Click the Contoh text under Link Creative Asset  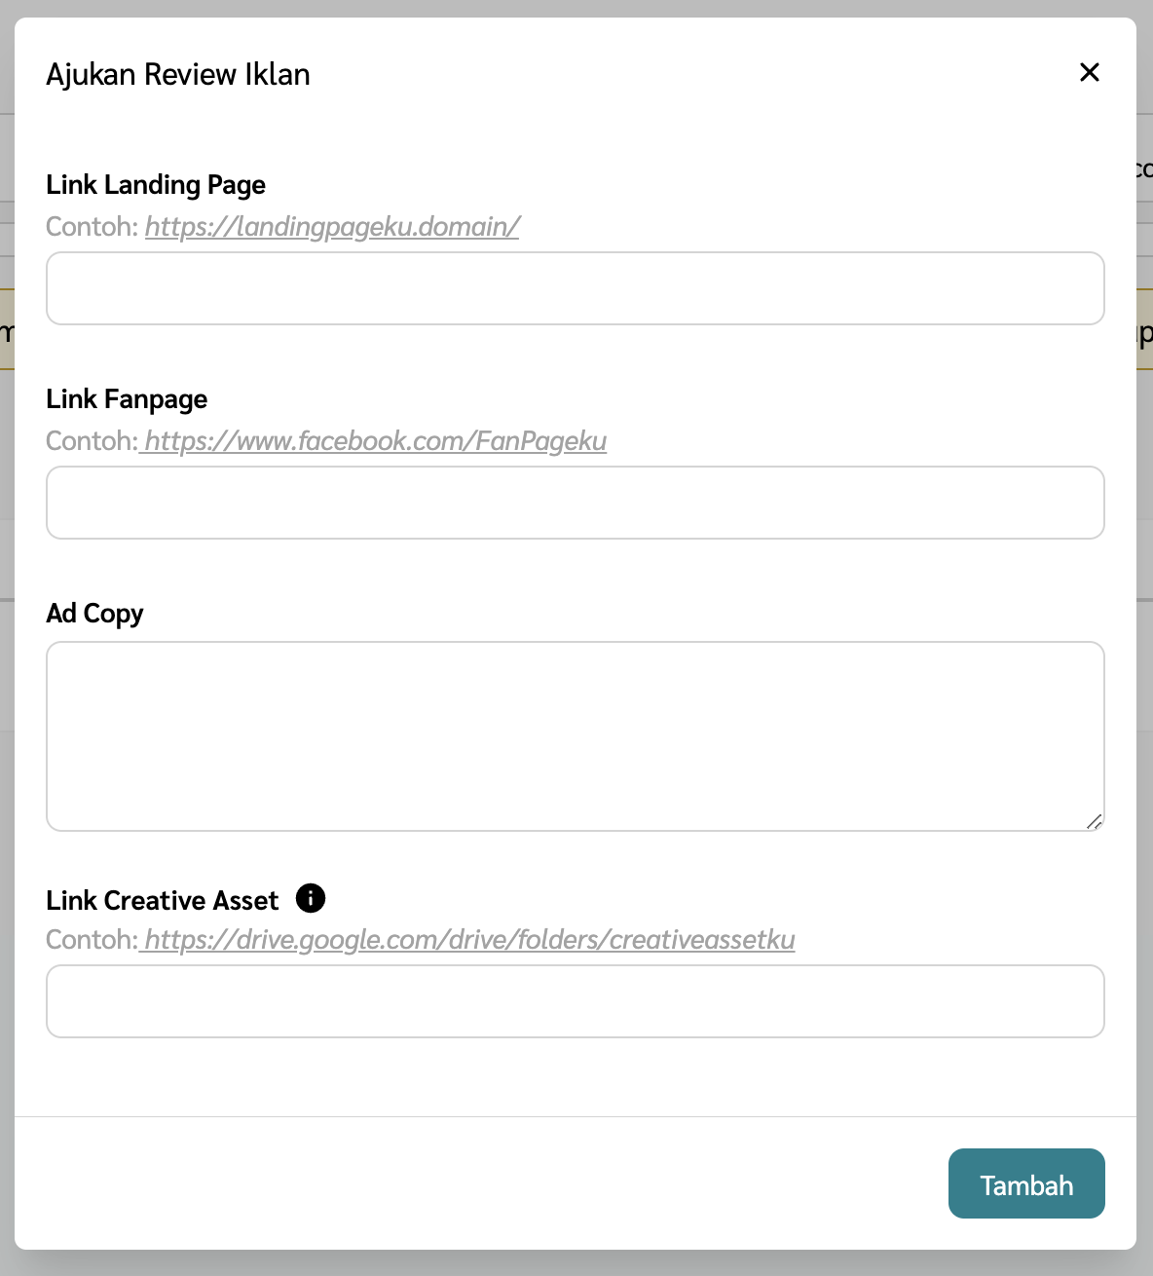coord(92,940)
